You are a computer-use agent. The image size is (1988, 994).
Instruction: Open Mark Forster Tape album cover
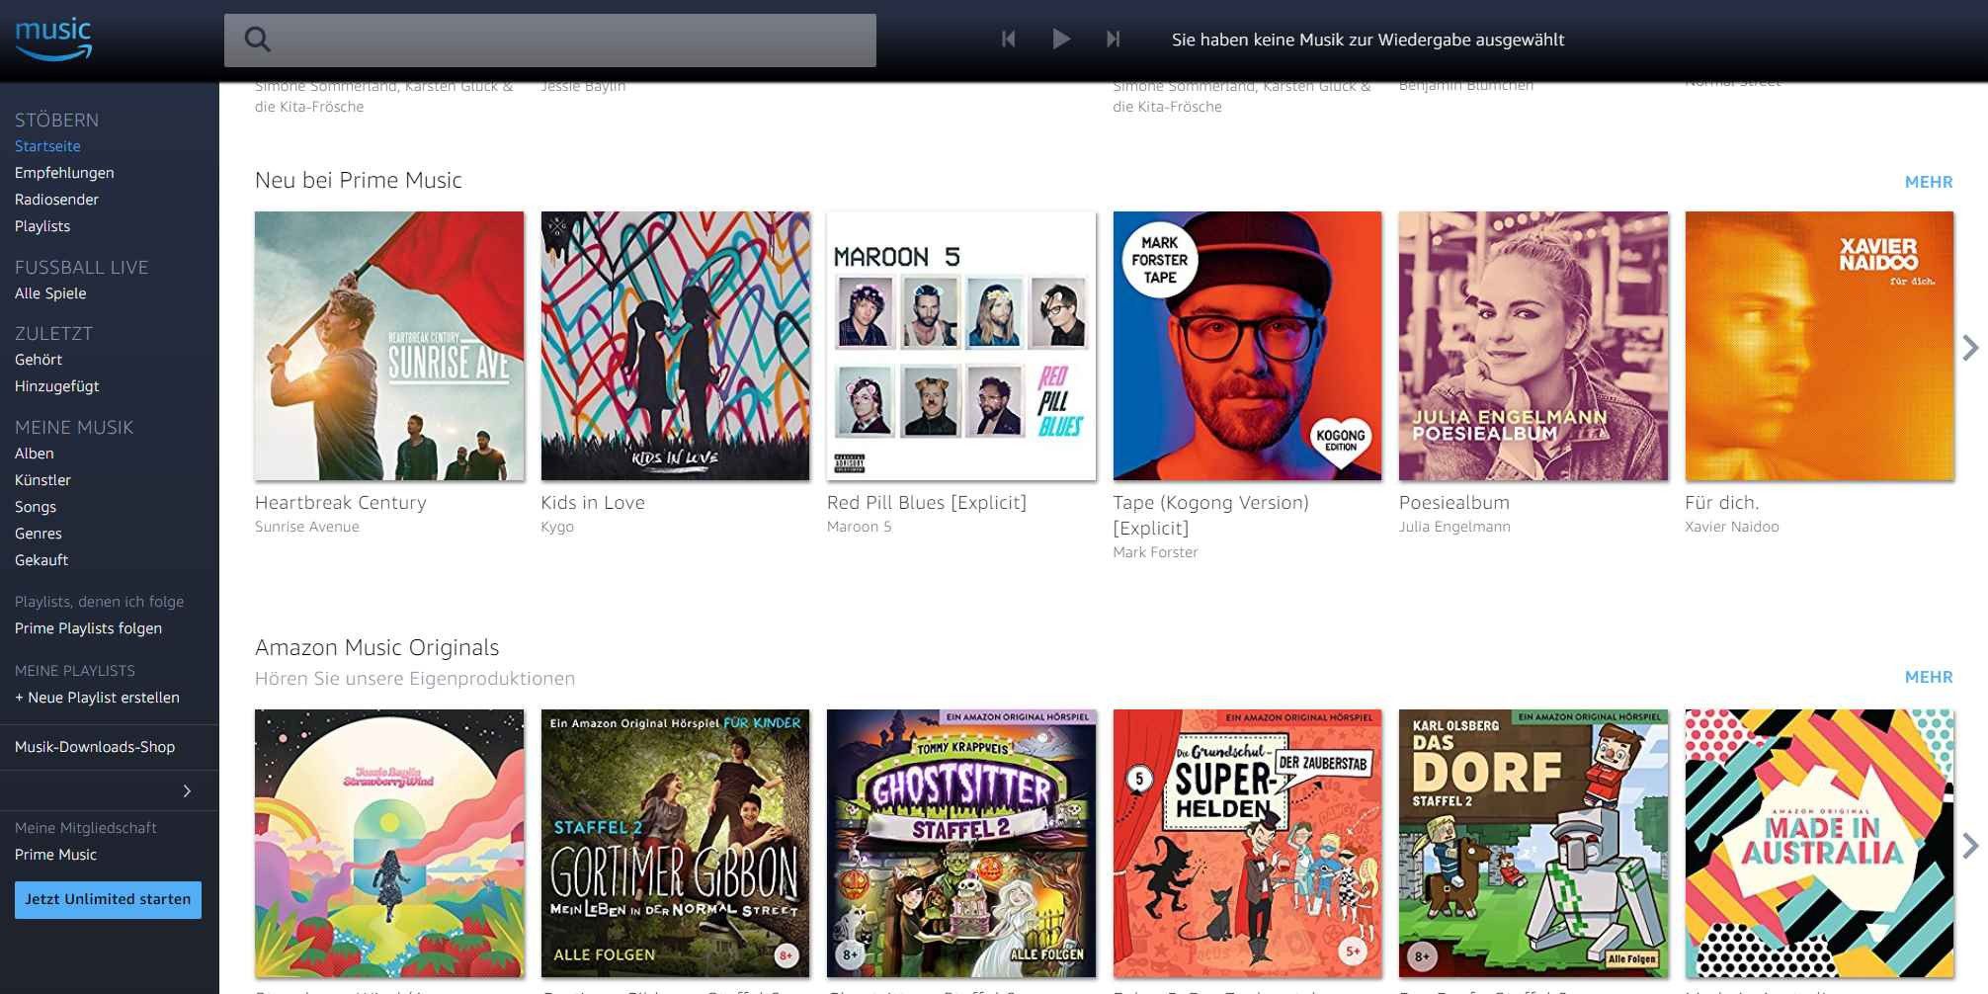pyautogui.click(x=1248, y=346)
